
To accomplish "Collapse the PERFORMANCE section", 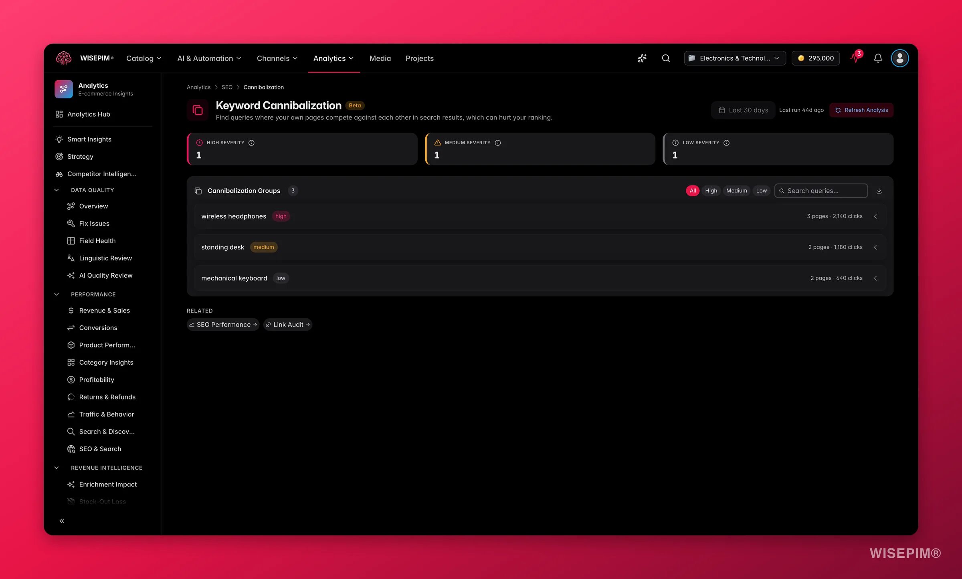I will tap(57, 294).
